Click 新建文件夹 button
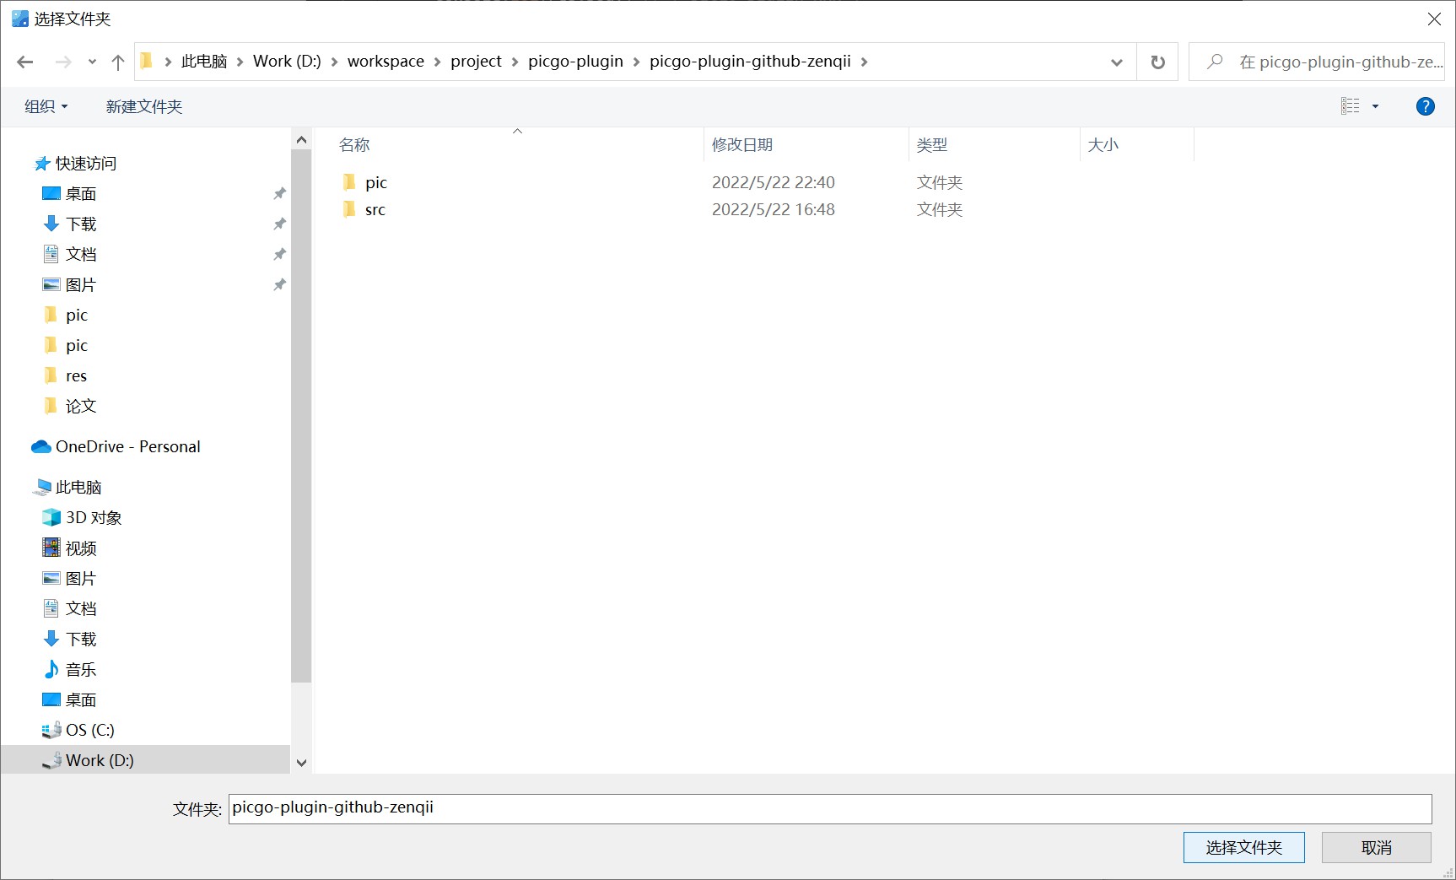Screen dimensions: 1456x880 point(144,106)
